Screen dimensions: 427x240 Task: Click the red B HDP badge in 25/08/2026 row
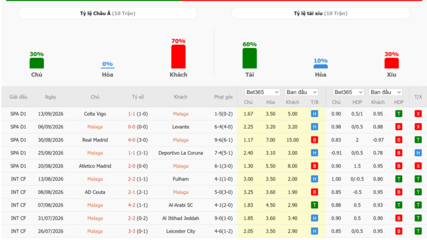click(399, 153)
